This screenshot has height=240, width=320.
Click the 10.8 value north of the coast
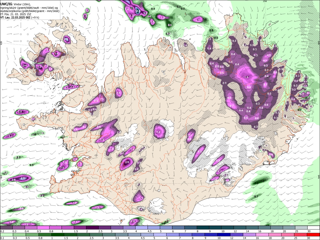pyautogui.click(x=138, y=11)
